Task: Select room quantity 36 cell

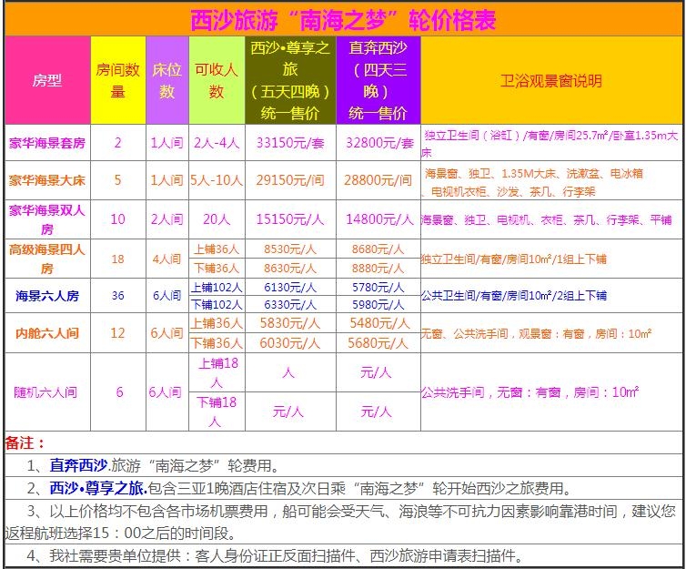Action: coord(117,296)
